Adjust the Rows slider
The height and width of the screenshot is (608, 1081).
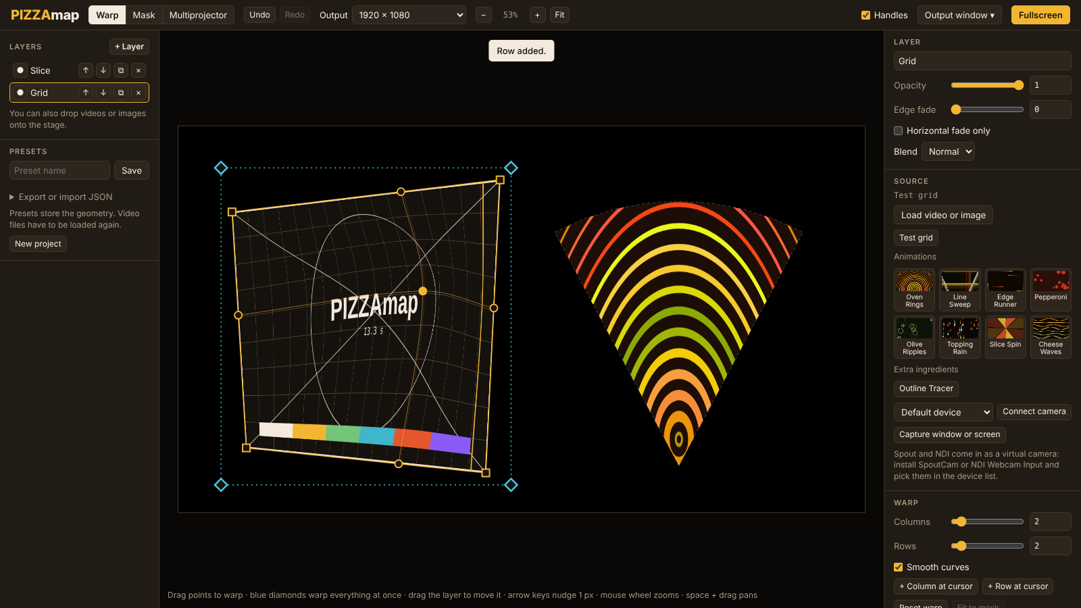coord(987,546)
